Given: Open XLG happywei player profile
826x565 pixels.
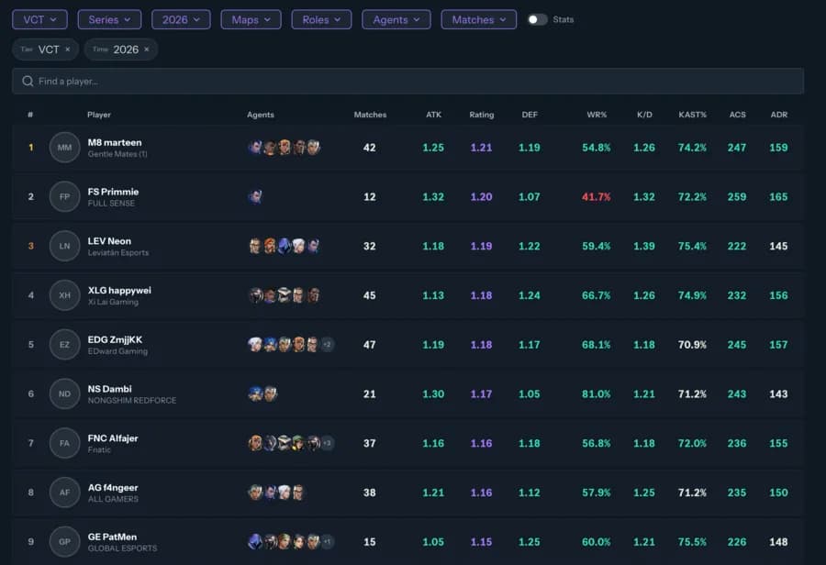Looking at the screenshot, I should click(x=119, y=290).
